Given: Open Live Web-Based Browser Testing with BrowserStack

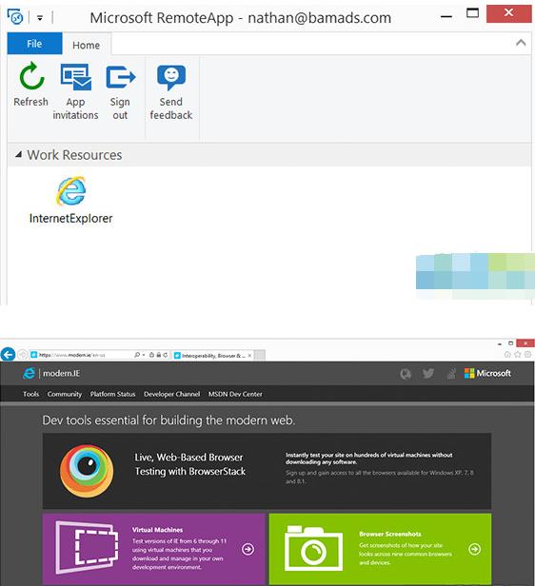Looking at the screenshot, I should pyautogui.click(x=190, y=464).
